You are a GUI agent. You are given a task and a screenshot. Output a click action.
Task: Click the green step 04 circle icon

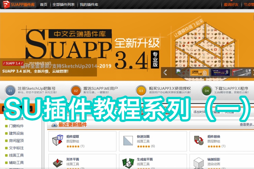click(207, 91)
